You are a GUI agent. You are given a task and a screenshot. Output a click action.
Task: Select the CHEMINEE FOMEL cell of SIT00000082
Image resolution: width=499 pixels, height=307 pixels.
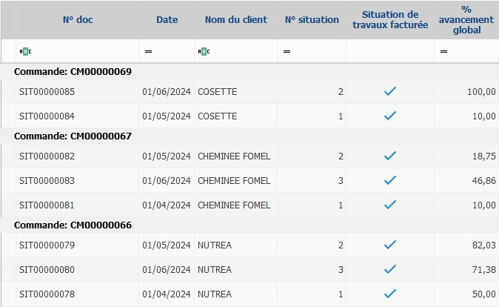(x=234, y=156)
